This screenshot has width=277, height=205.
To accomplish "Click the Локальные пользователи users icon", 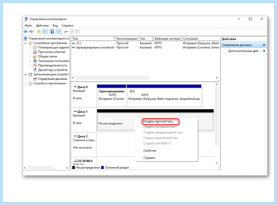I will click(x=35, y=61).
